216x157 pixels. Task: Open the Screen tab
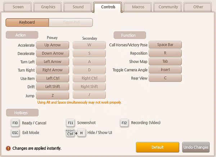point(18,7)
